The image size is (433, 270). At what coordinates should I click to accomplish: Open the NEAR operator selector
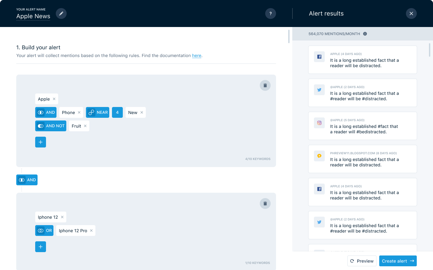click(97, 112)
